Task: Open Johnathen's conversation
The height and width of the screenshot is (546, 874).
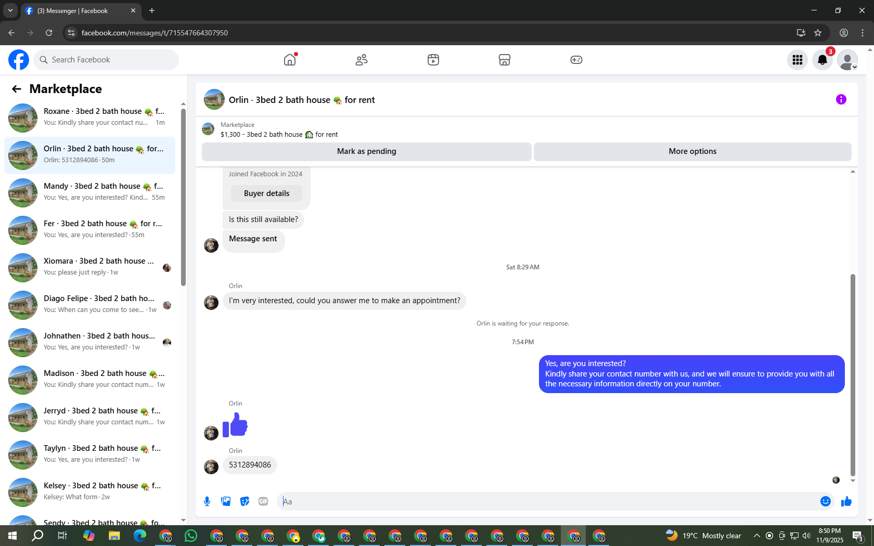Action: coord(89,342)
